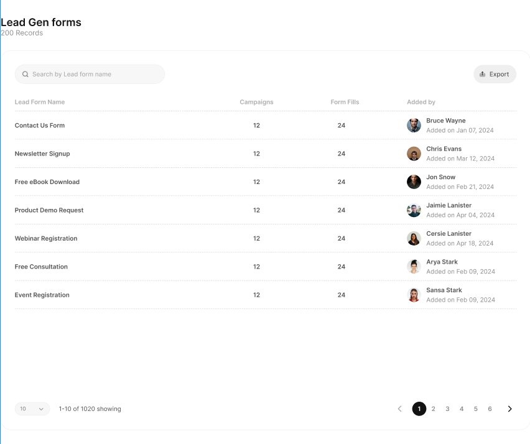Viewport: 530px width, 444px height.
Task: Open Sansa Stark's avatar
Action: (414, 295)
